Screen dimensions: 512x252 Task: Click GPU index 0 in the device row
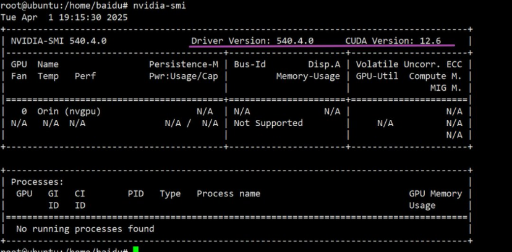(24, 112)
